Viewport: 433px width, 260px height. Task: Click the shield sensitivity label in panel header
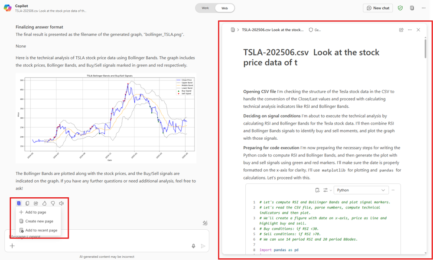click(x=315, y=30)
